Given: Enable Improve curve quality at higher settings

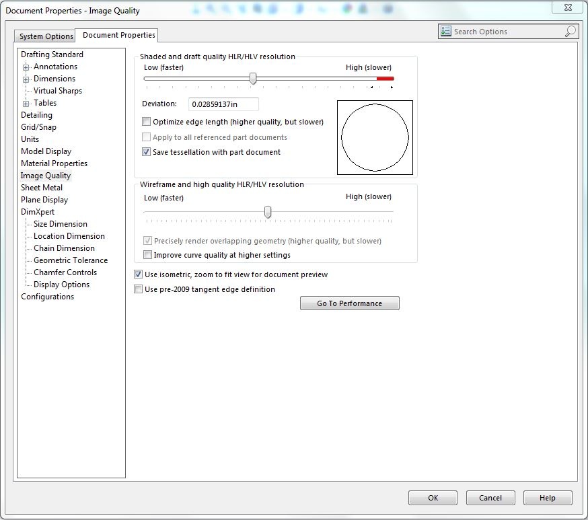Looking at the screenshot, I should tap(147, 255).
